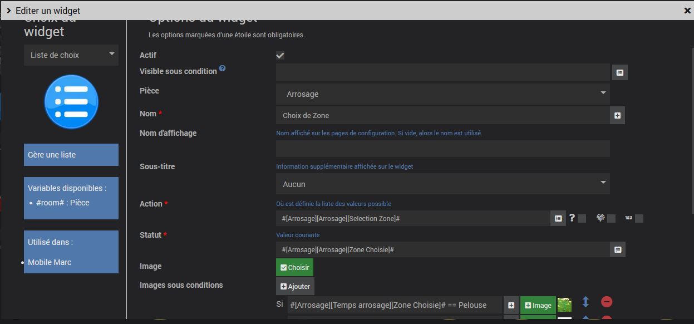
Task: Expand the Pièce dropdown showing Arrosage
Action: pyautogui.click(x=442, y=94)
